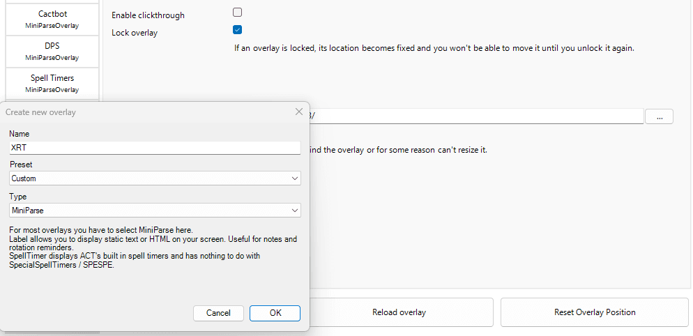Click the overlay URL text field
The height and width of the screenshot is (336, 693).
pos(476,116)
